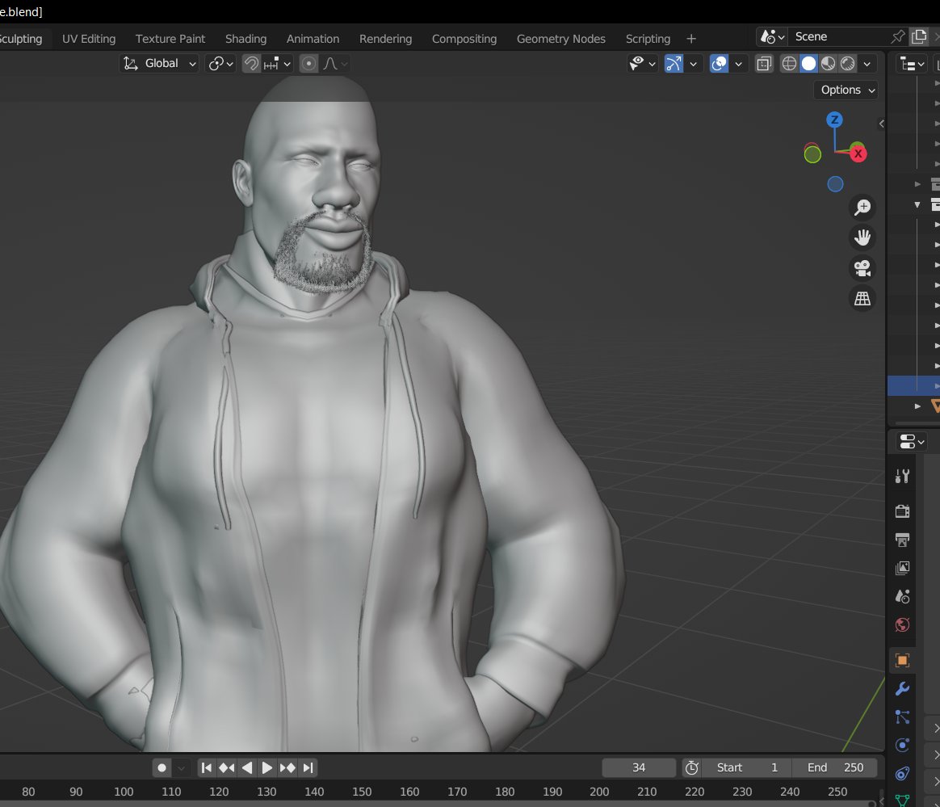
Task: Switch to the Texture Paint workspace
Action: click(170, 39)
